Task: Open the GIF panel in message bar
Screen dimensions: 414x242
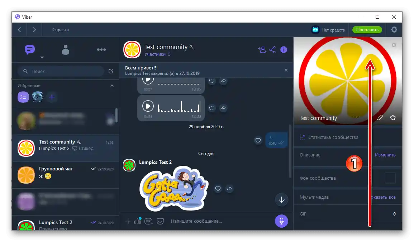Action: pyautogui.click(x=149, y=221)
